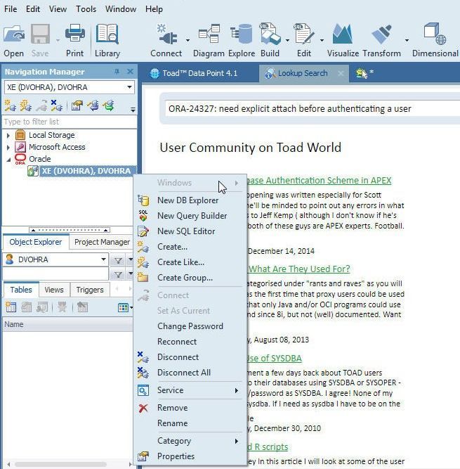
Task: Click the colored grid view-mode icon in Object Explorer
Action: coord(123,307)
